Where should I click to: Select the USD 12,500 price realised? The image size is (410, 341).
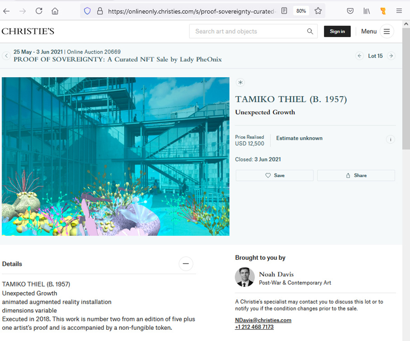click(x=249, y=144)
